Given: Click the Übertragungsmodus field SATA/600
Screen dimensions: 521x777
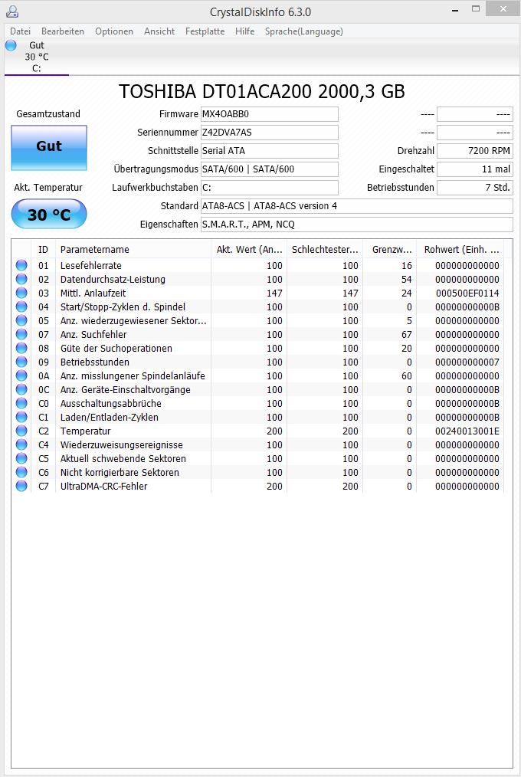Looking at the screenshot, I should (x=270, y=169).
